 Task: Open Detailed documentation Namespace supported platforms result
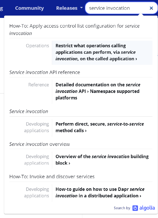(x=102, y=91)
